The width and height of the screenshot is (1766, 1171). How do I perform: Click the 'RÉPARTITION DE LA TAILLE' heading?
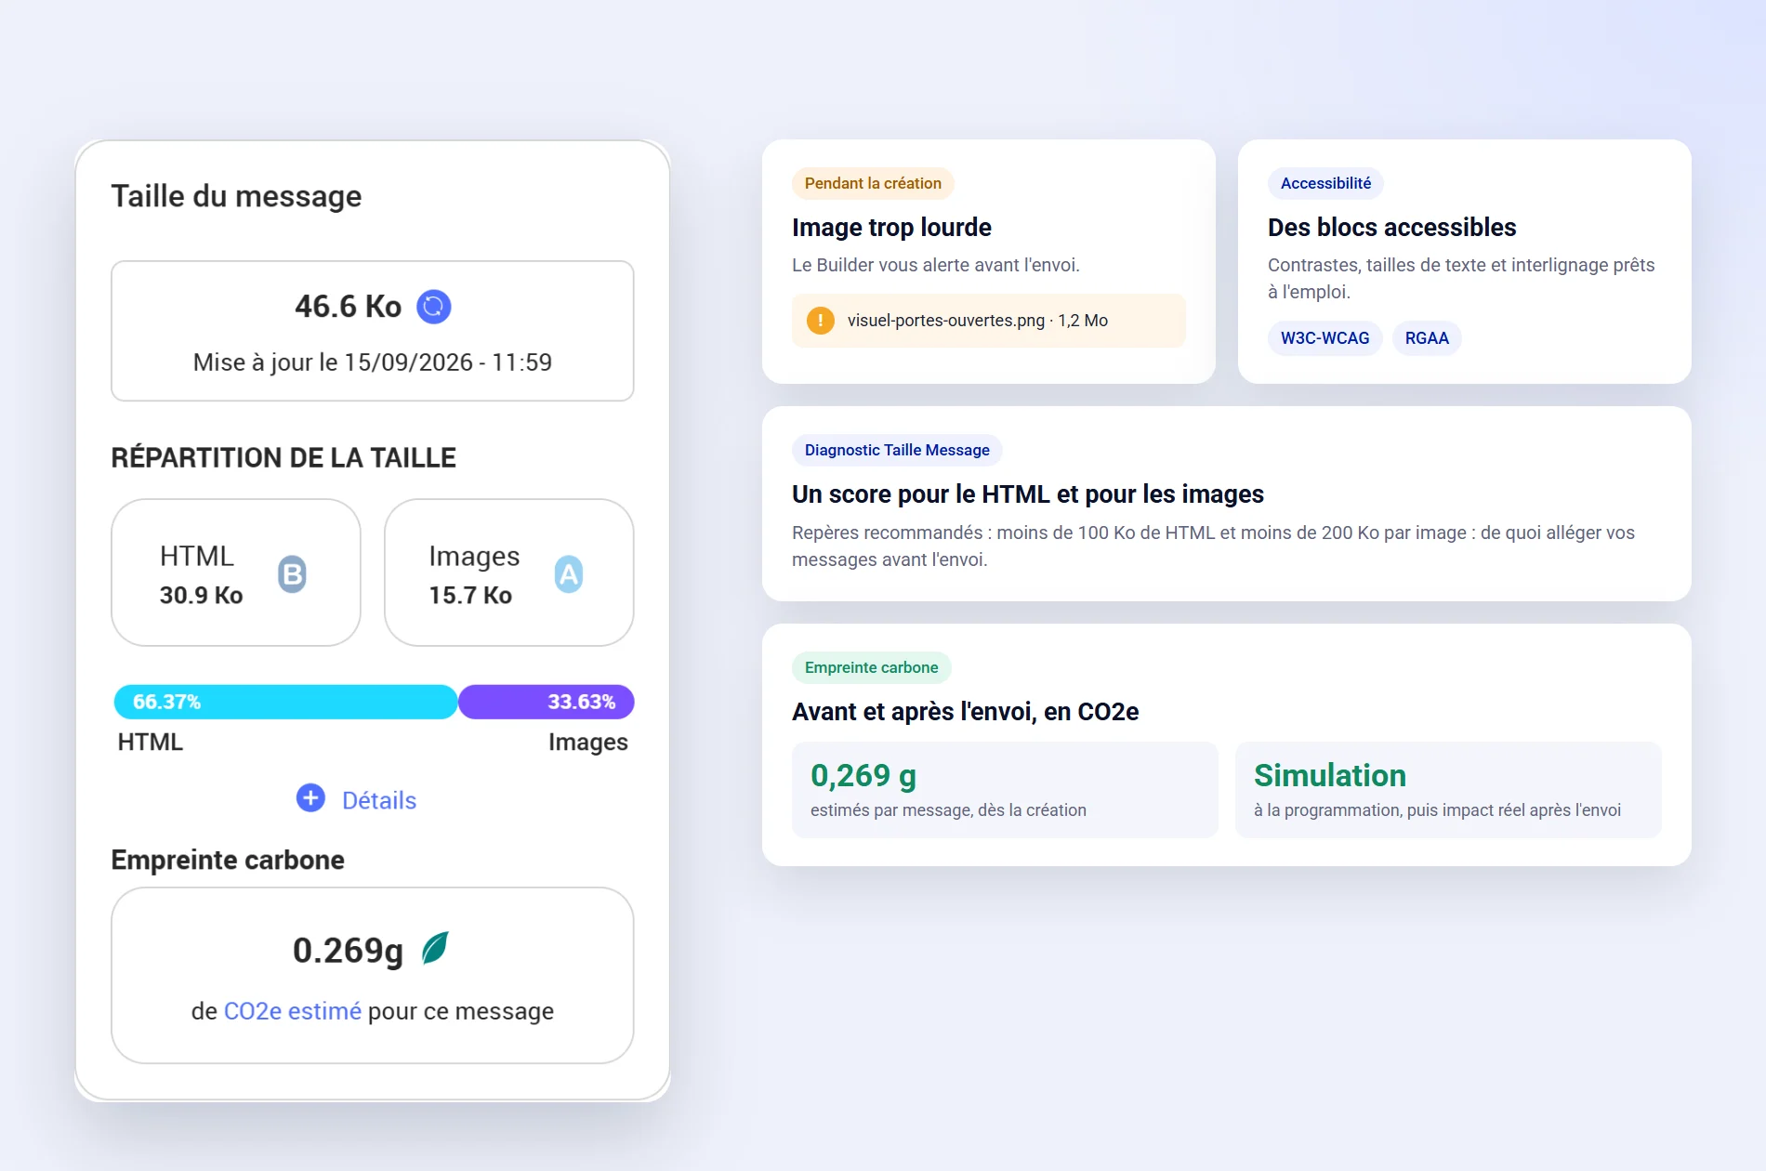pos(283,458)
